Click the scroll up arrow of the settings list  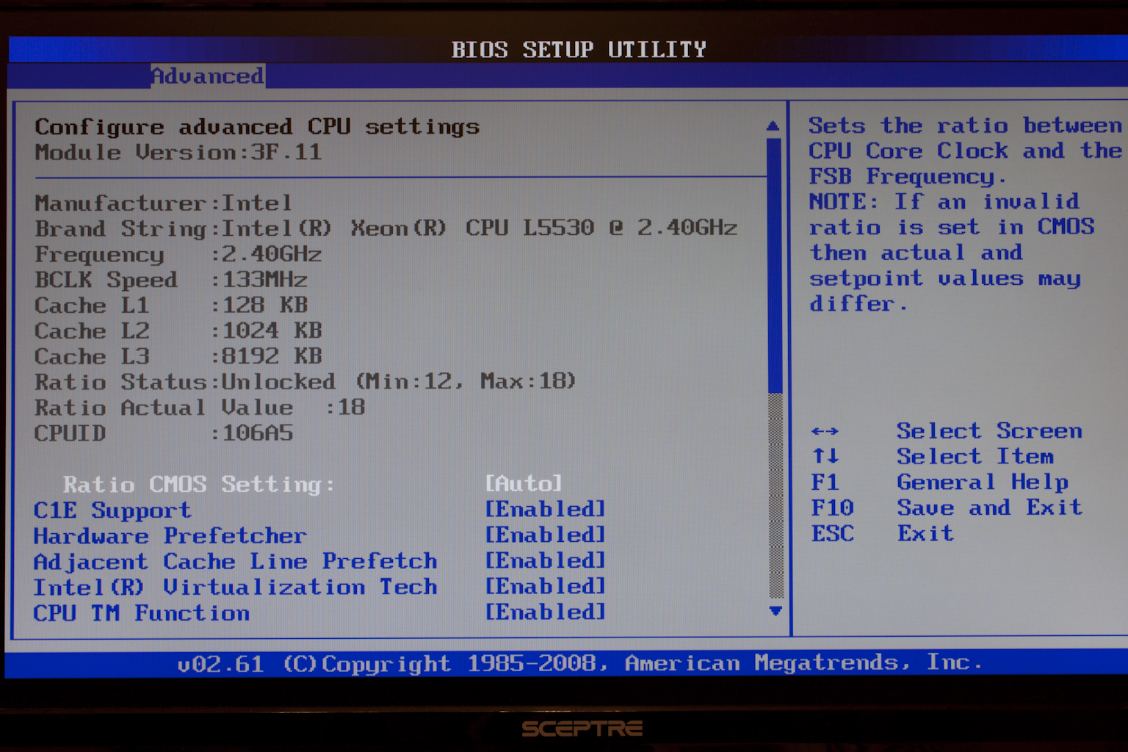click(x=773, y=126)
